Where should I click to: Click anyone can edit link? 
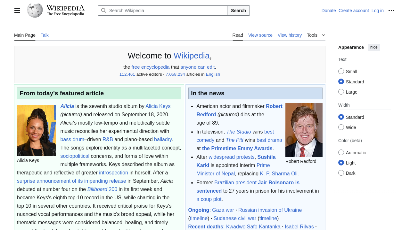[x=198, y=67]
